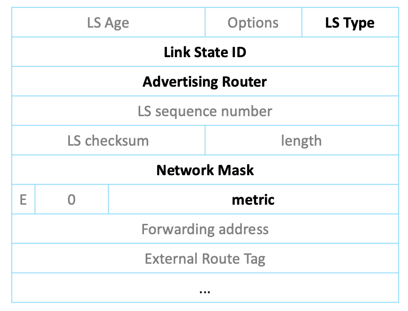Select the Link State ID row
408x311 pixels.
205,52
